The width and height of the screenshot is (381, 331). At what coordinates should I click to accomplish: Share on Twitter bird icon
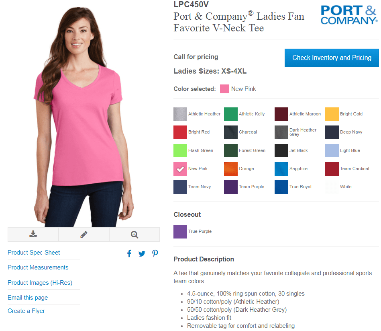point(142,254)
